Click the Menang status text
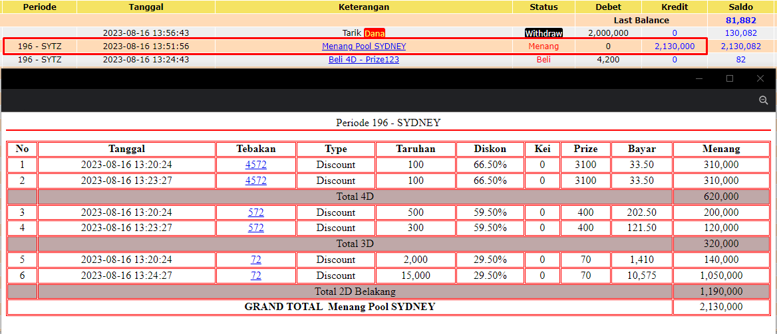 (544, 46)
